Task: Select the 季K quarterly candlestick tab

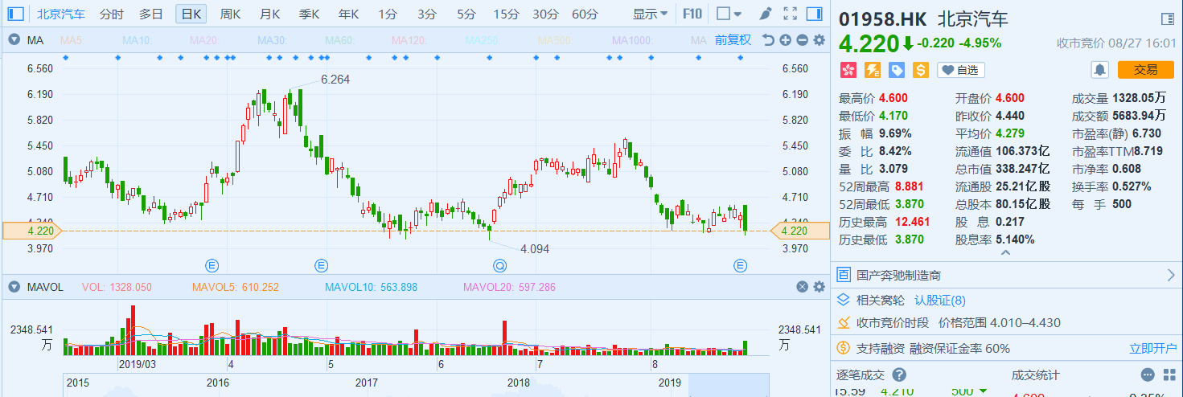Action: [309, 14]
